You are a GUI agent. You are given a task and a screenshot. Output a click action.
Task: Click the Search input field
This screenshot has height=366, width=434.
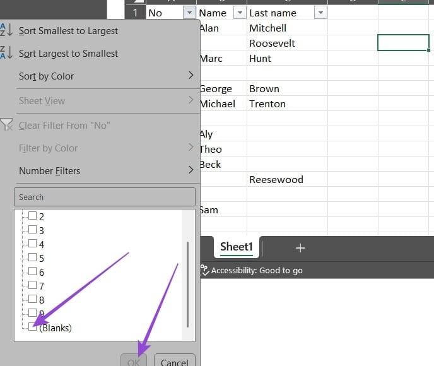105,197
